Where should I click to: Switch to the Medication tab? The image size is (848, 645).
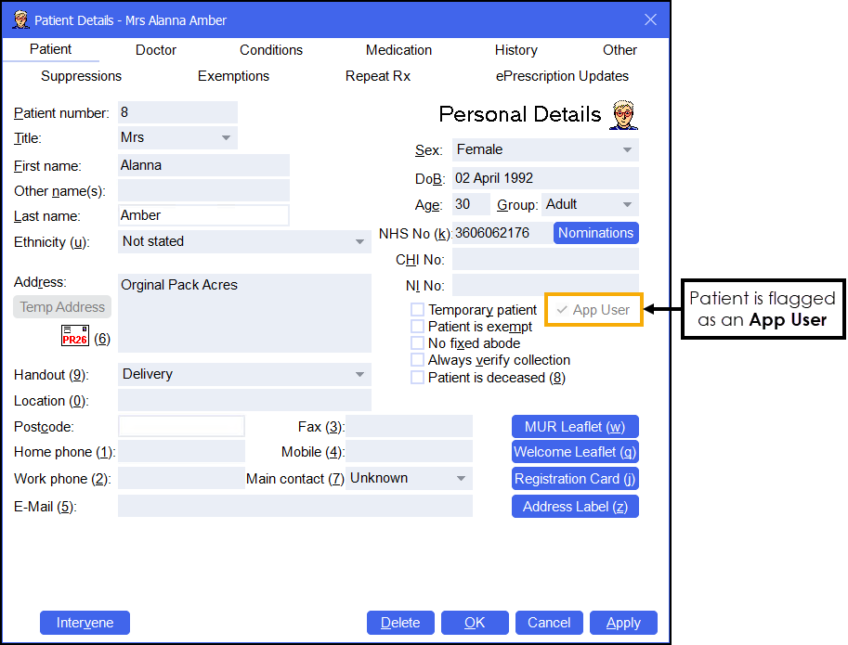pos(398,50)
